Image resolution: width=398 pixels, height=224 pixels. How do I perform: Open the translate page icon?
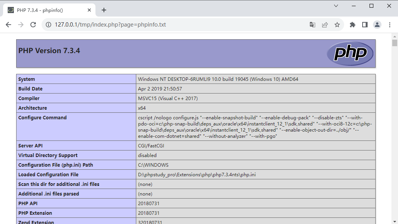pyautogui.click(x=313, y=25)
